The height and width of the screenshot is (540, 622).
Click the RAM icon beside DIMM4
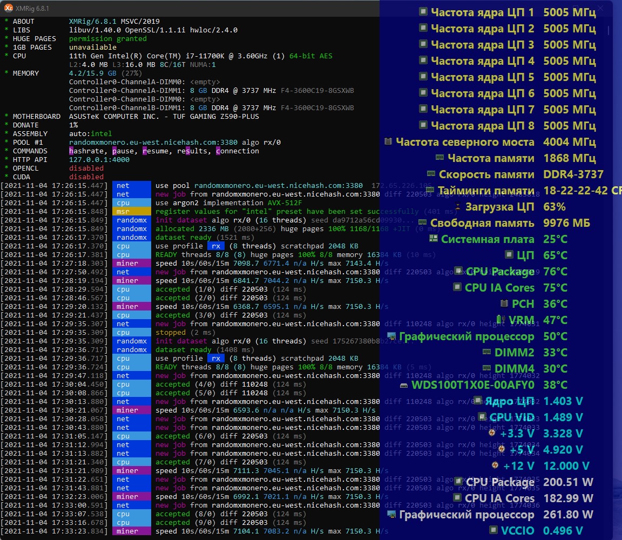[x=486, y=367]
